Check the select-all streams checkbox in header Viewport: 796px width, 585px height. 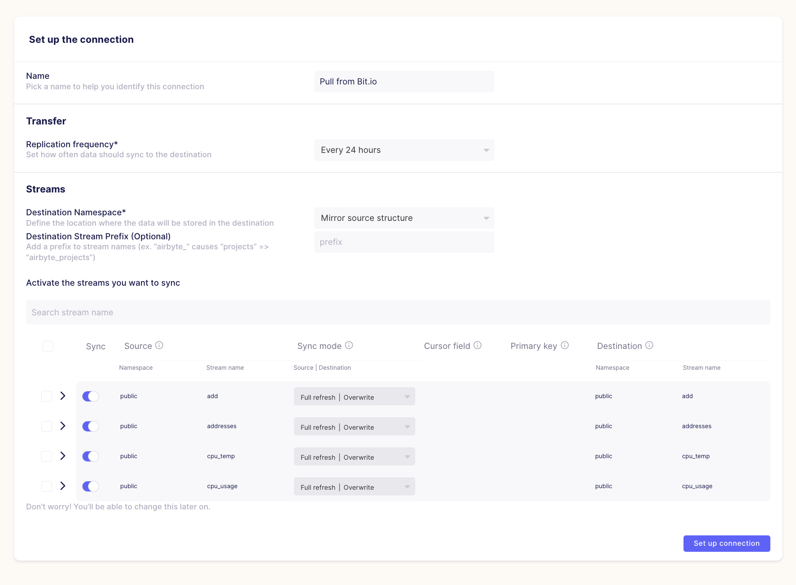click(x=48, y=346)
